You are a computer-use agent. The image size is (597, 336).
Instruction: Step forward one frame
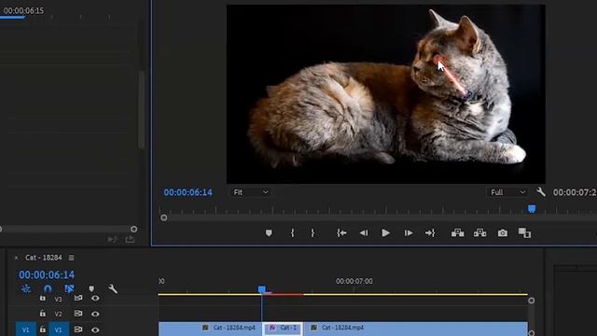click(409, 232)
